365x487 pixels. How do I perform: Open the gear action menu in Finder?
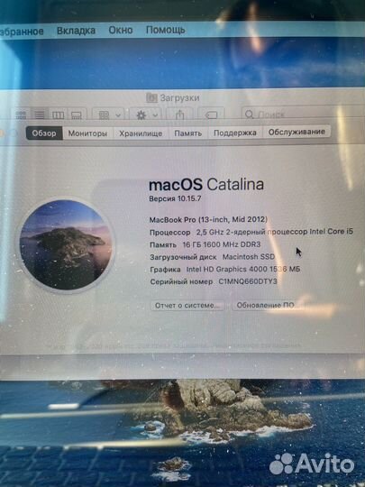[x=146, y=115]
